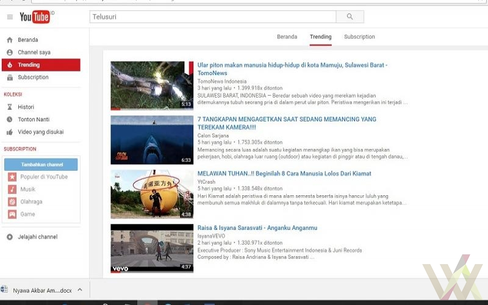The height and width of the screenshot is (305, 488).
Task: Click the thumbs-up Video yang disukai icon
Action: coord(10,132)
